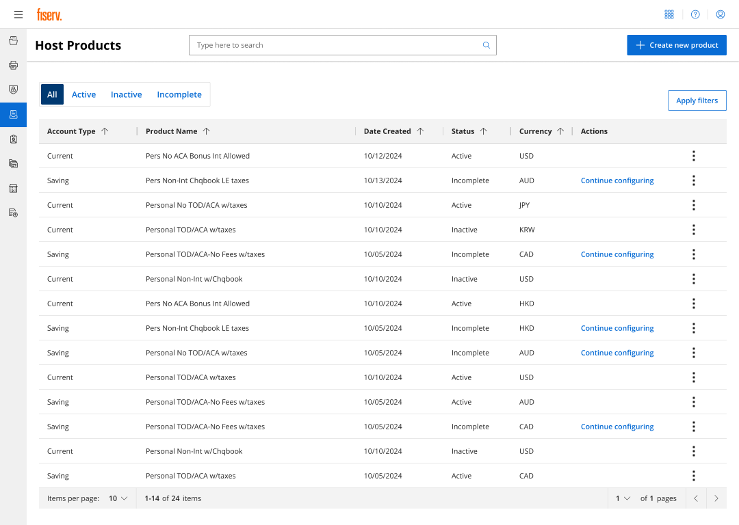Expand the page number dropdown

click(623, 498)
